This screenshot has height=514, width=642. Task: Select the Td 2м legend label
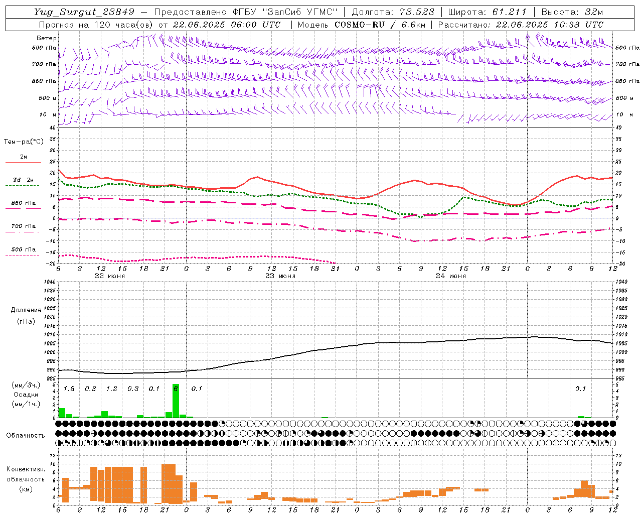pos(24,180)
